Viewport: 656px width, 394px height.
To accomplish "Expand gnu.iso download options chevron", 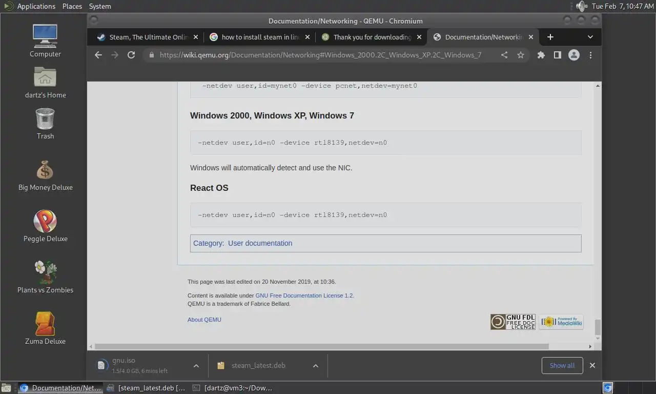I will coord(196,366).
